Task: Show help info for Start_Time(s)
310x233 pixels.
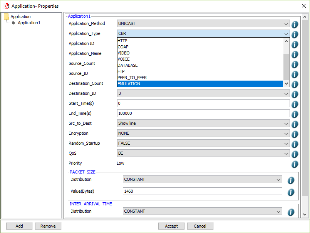Action: [x=295, y=104]
